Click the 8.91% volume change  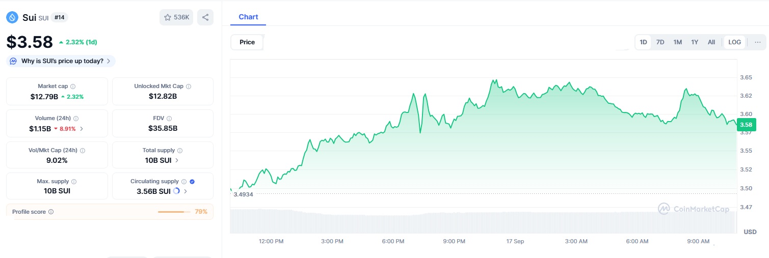click(x=65, y=129)
